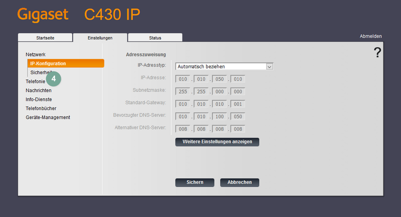Screen dimensions: 401x217
Task: Go to the Status tab
Action: [155, 38]
